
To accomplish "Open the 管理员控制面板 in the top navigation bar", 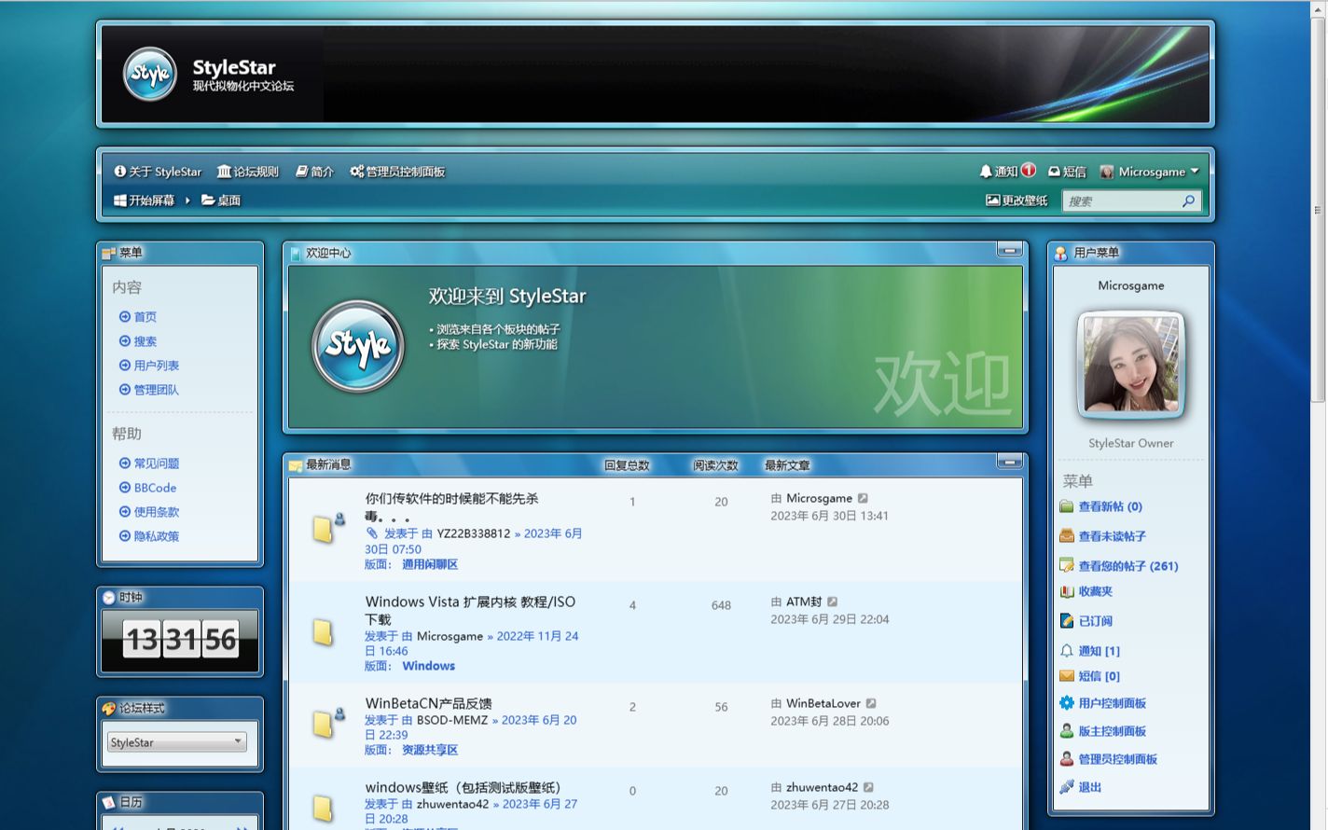I will tap(397, 172).
